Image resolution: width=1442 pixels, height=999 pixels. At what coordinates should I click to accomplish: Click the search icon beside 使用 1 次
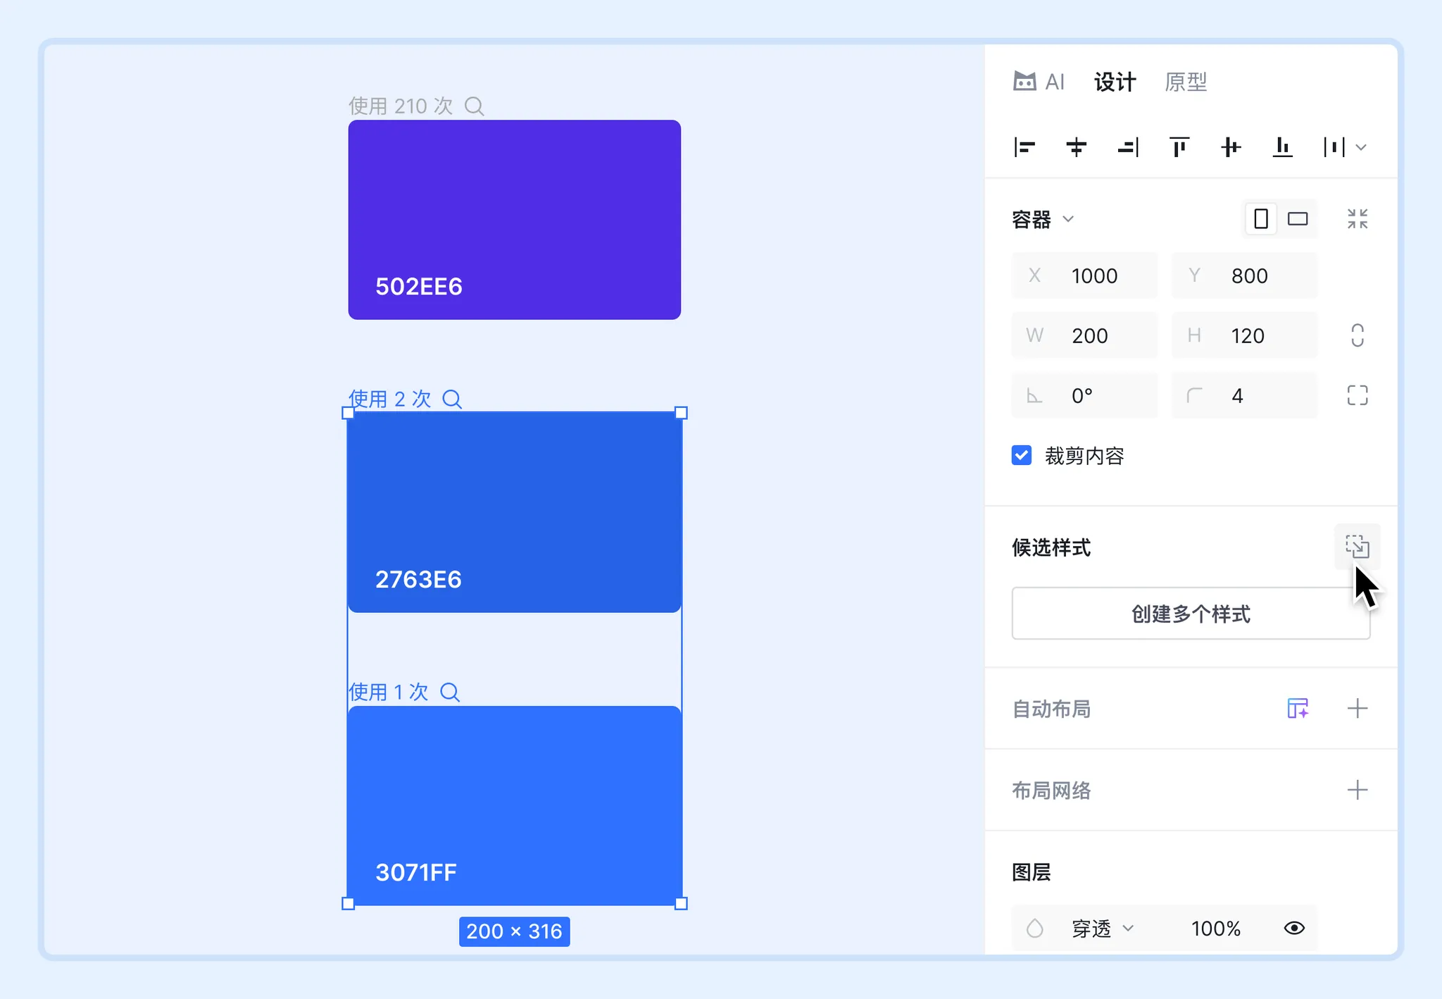450,693
